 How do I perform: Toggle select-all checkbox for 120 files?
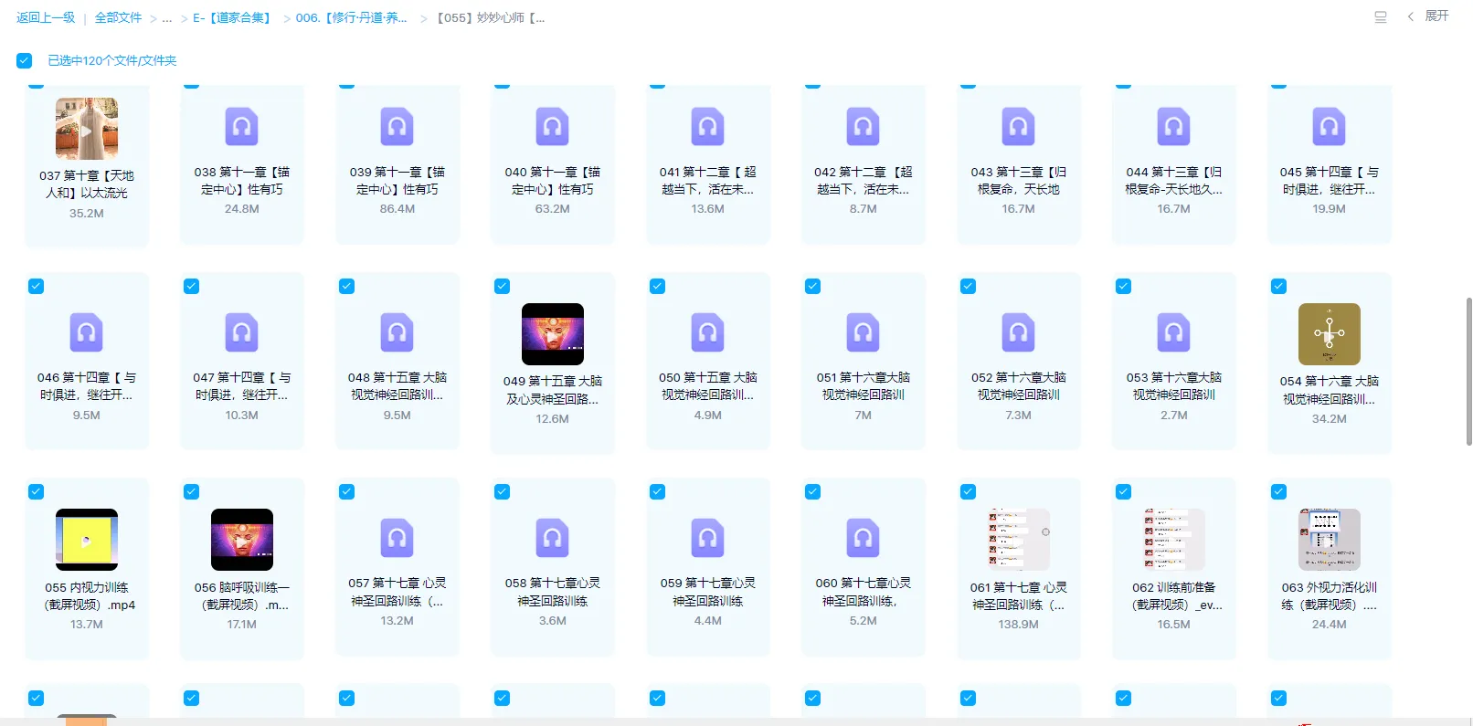point(25,60)
